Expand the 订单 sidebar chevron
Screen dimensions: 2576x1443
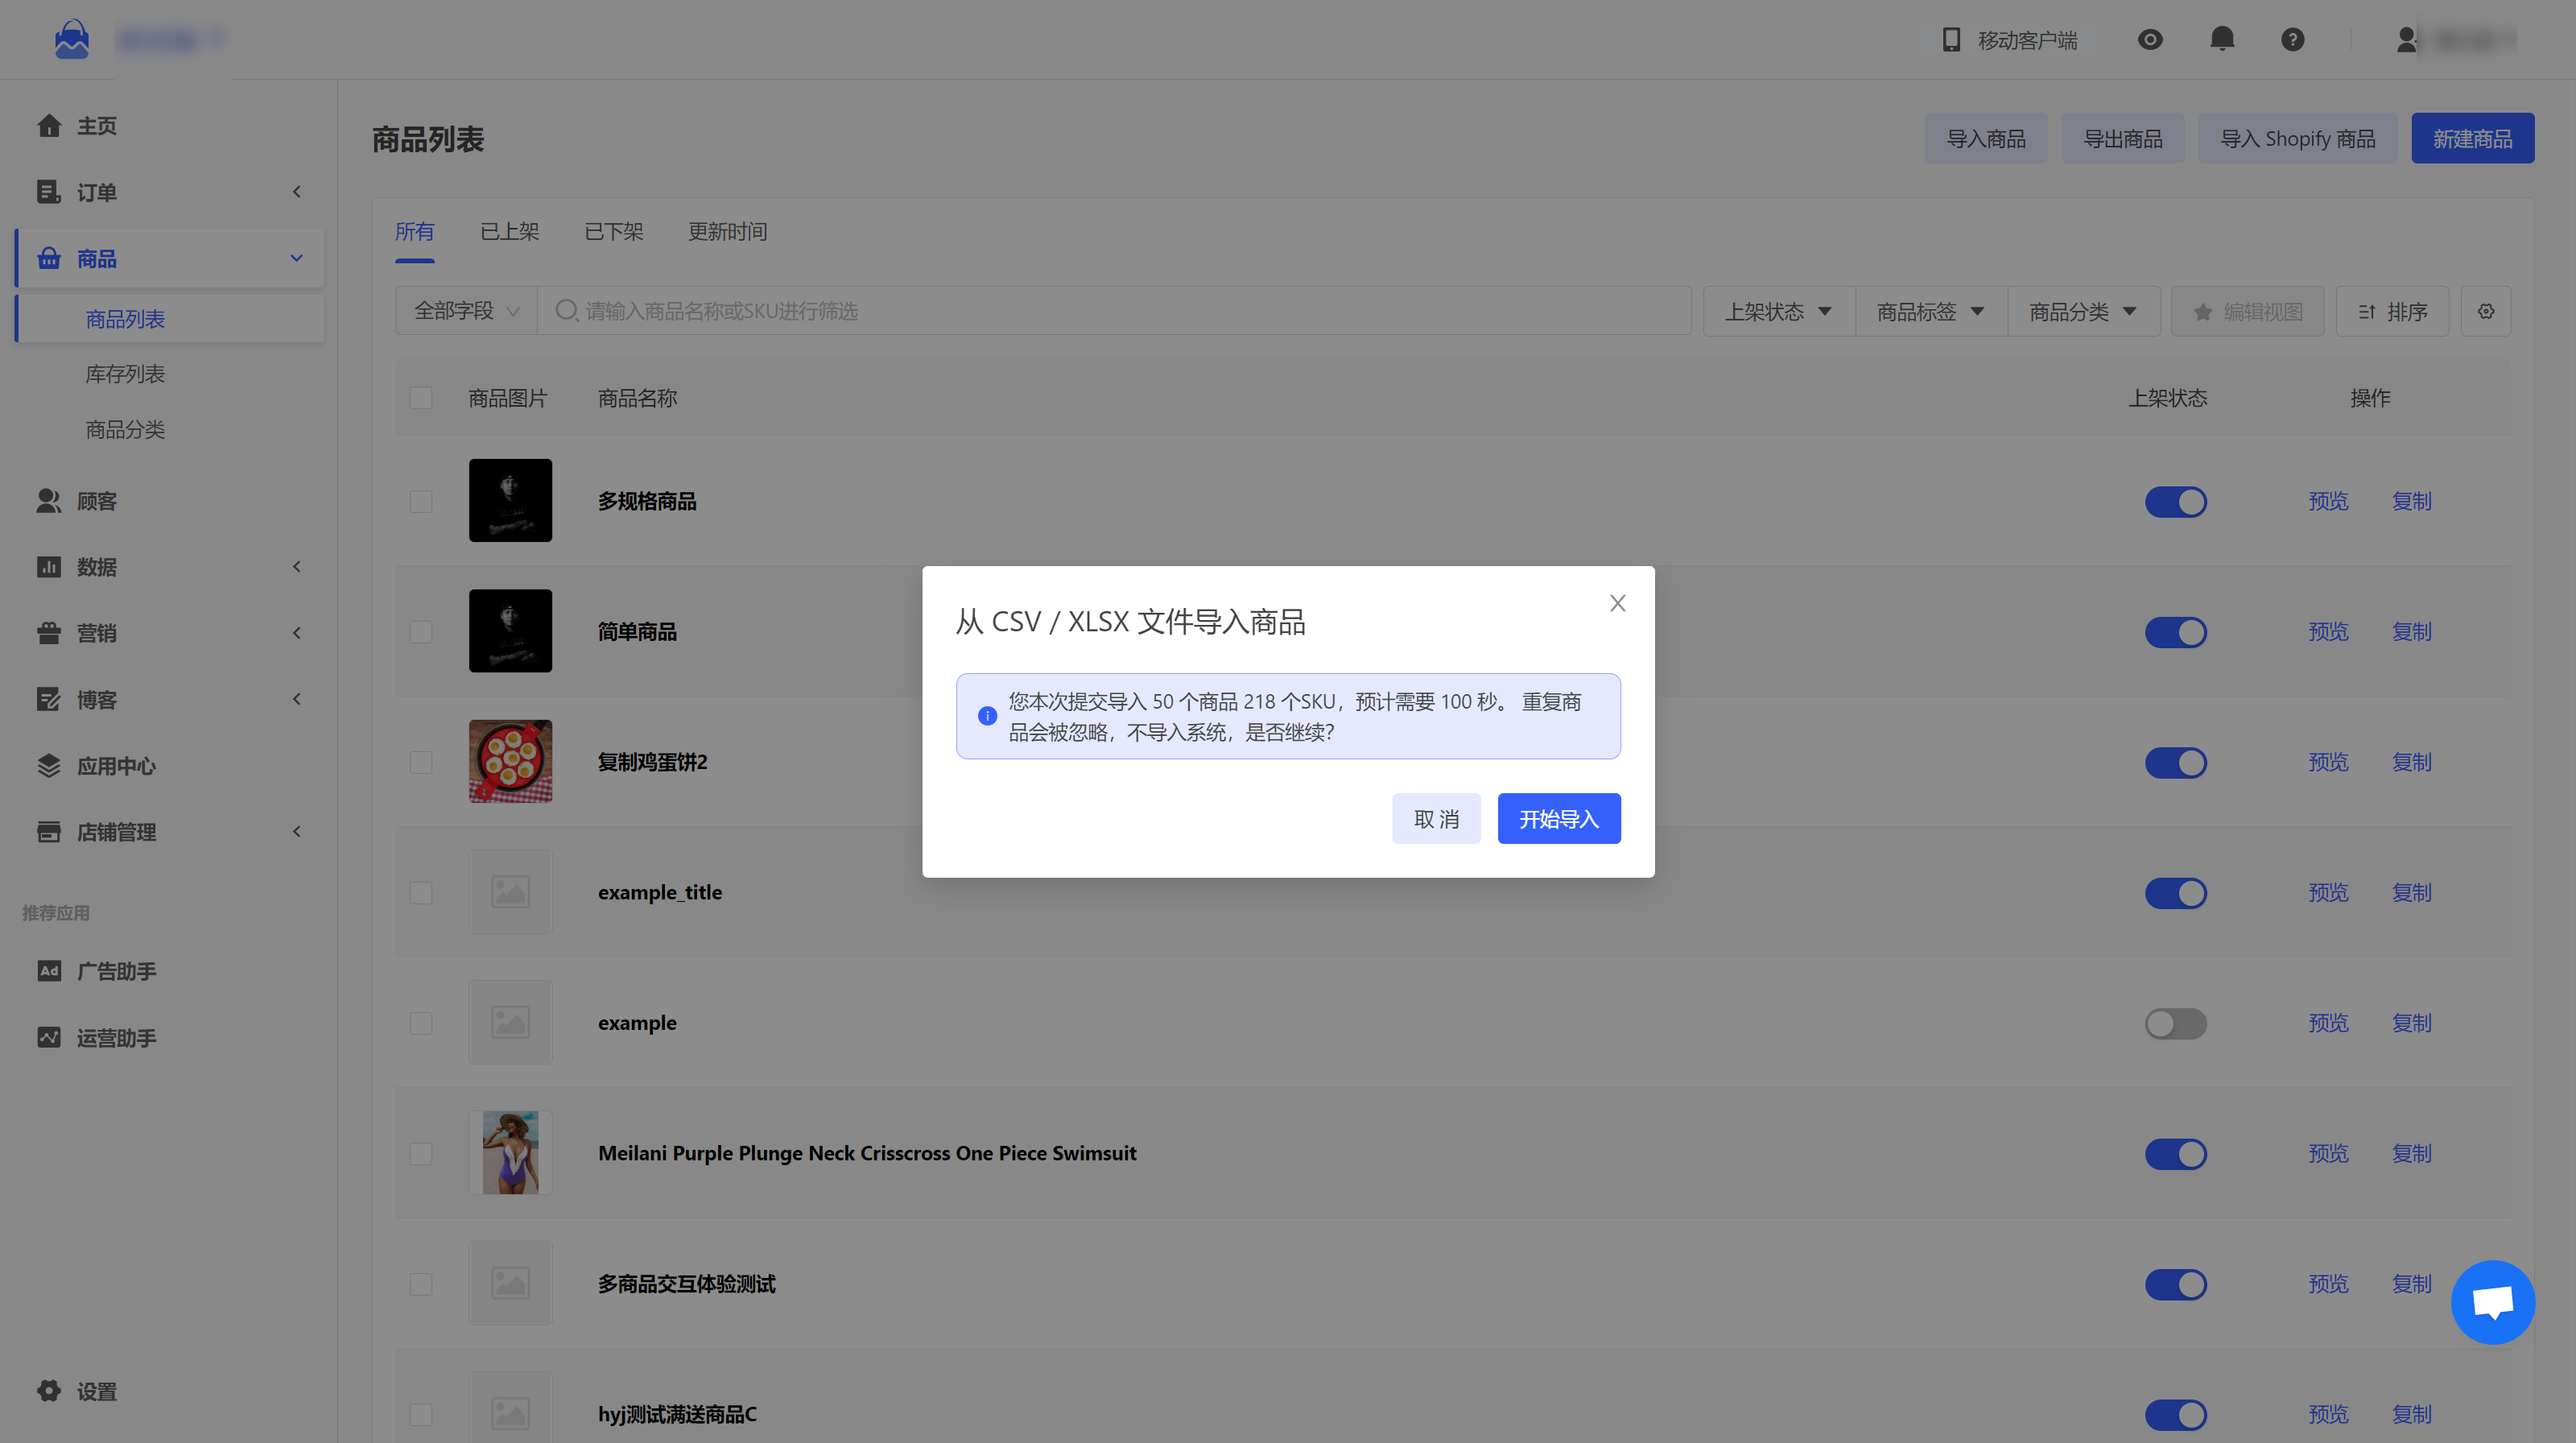point(297,192)
